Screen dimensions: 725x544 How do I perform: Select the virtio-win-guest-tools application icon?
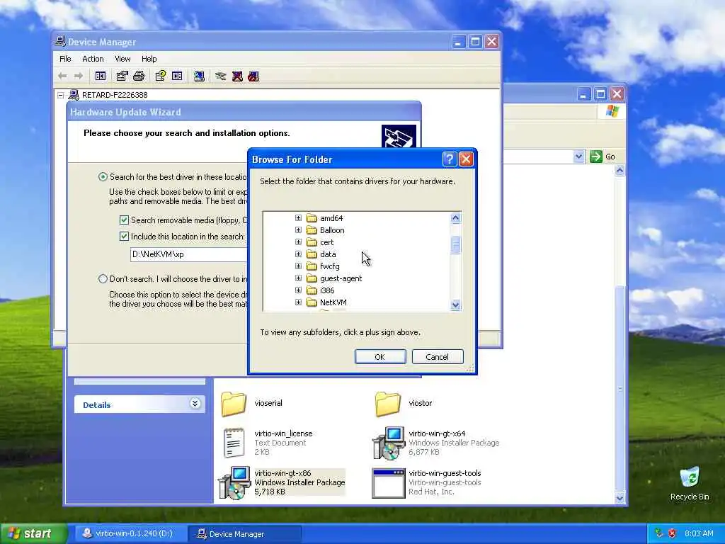pyautogui.click(x=389, y=483)
